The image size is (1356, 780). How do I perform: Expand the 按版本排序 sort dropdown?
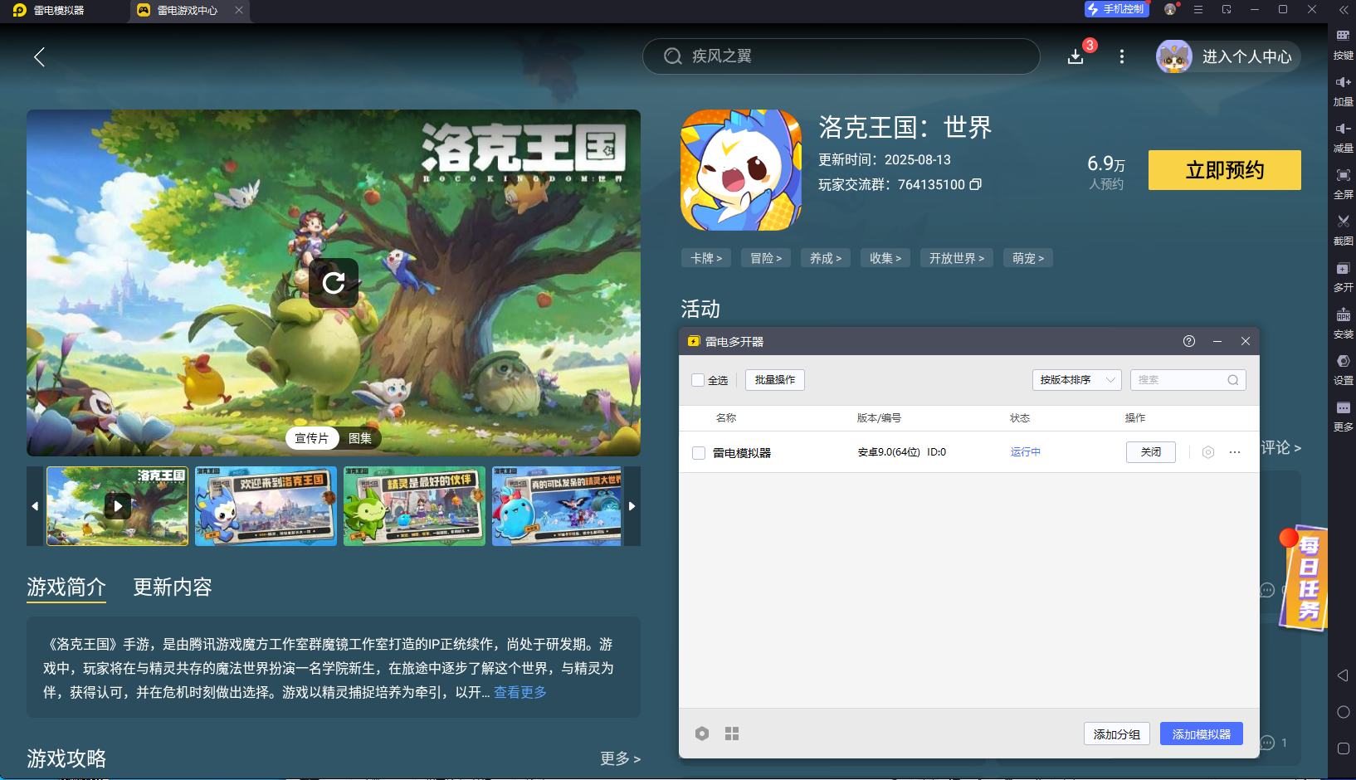(1076, 380)
